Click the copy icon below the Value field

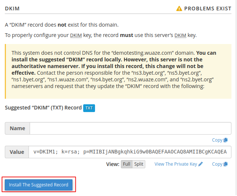pyautogui.click(x=226, y=164)
